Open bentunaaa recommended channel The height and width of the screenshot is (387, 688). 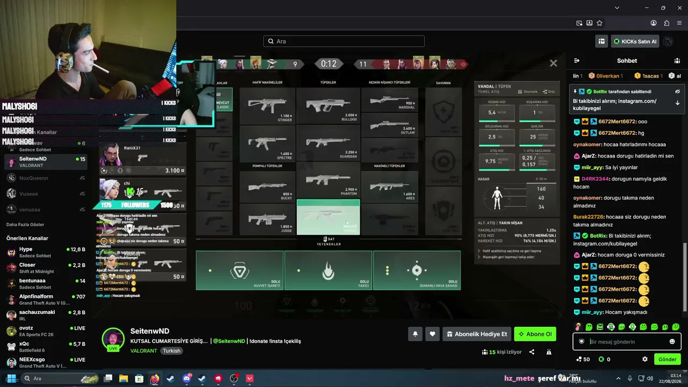click(x=45, y=284)
